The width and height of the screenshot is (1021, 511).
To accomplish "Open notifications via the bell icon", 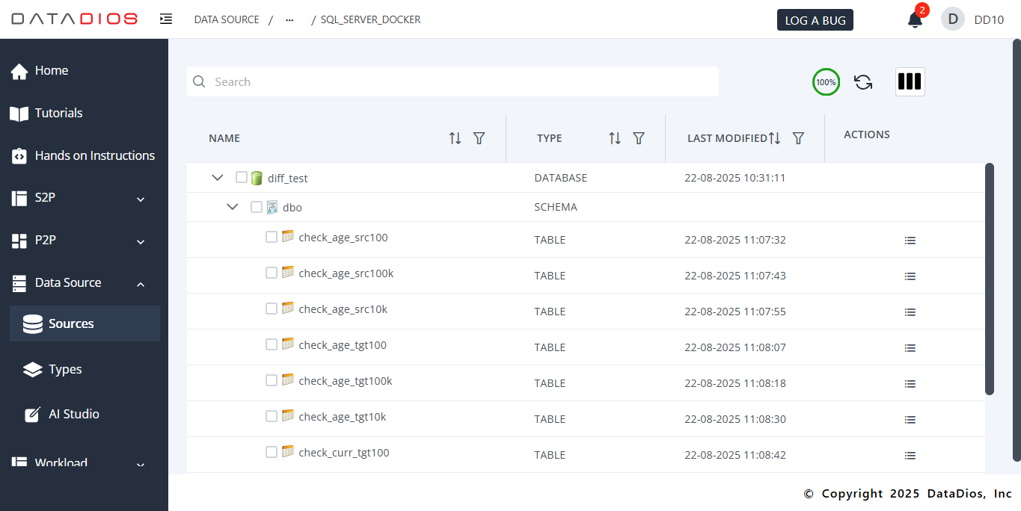I will click(914, 20).
